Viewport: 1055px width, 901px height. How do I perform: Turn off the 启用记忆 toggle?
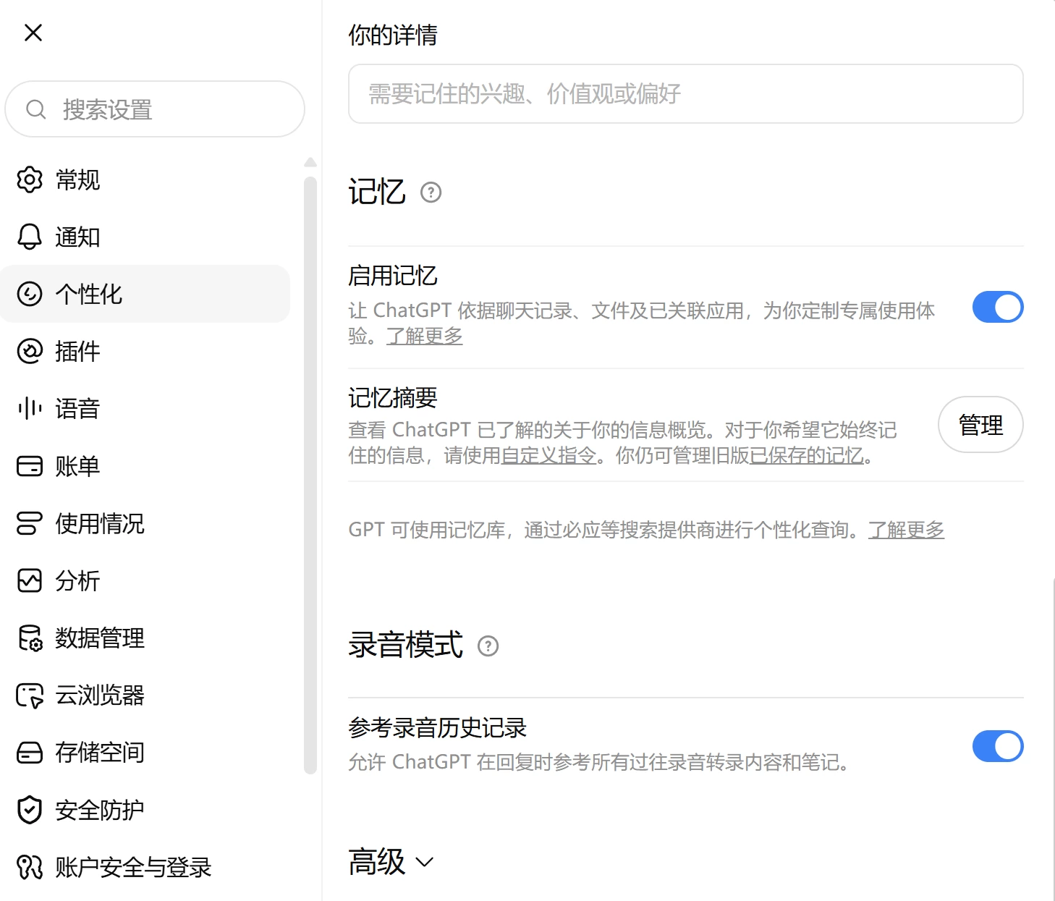click(998, 307)
